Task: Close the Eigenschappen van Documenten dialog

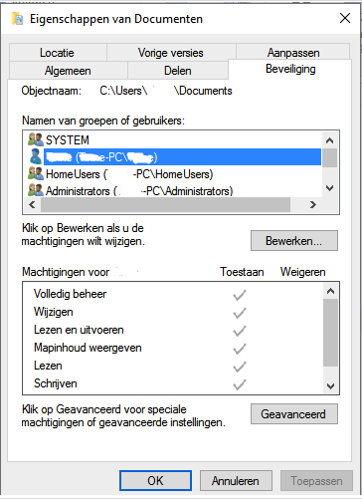Action: [345, 18]
